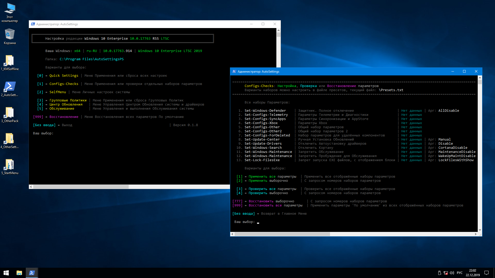Click the PowerShell icon in the back AutoSettings title bar
495x278 pixels.
pos(33,24)
